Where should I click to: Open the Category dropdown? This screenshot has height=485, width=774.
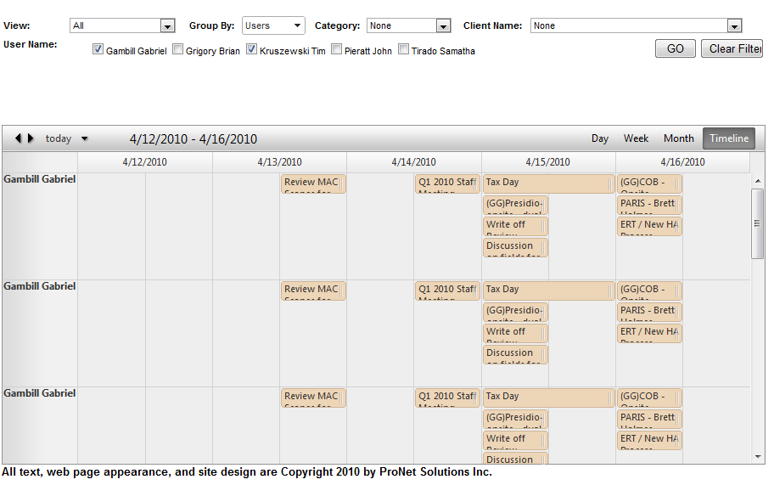[443, 26]
